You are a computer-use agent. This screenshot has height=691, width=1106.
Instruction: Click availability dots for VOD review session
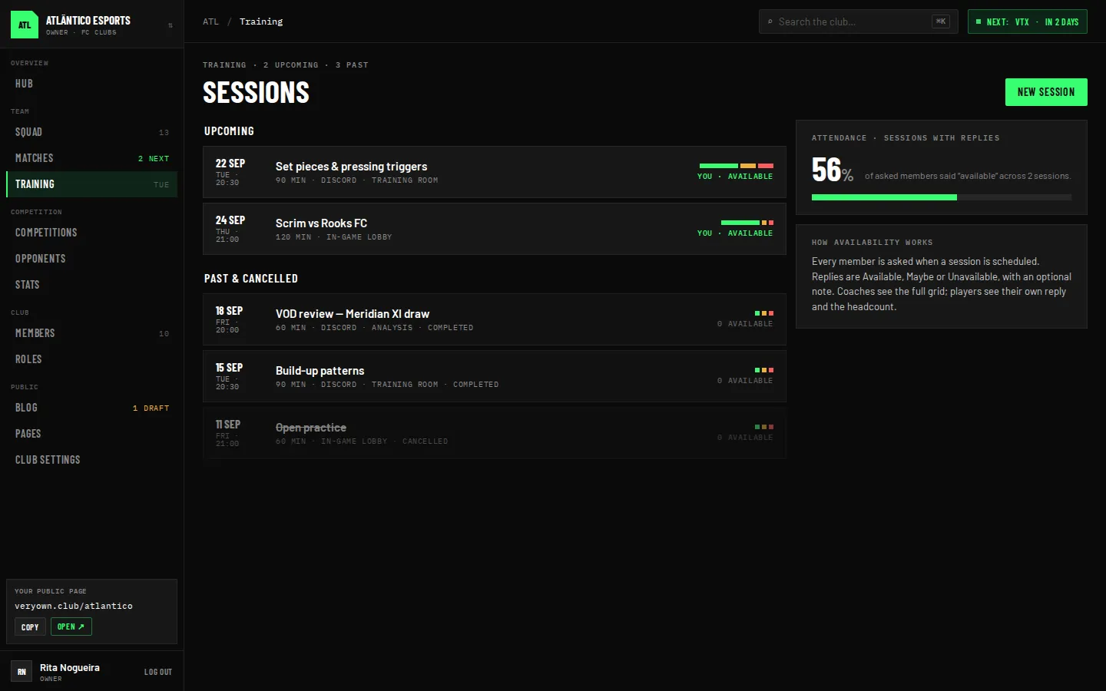(x=763, y=313)
